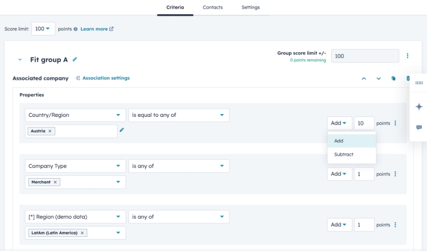Open three-dot menu for Fit group A
This screenshot has width=427, height=251.
pos(407,56)
